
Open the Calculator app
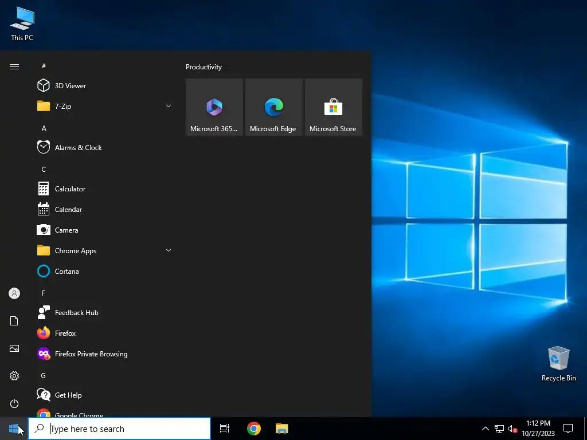tap(105, 189)
